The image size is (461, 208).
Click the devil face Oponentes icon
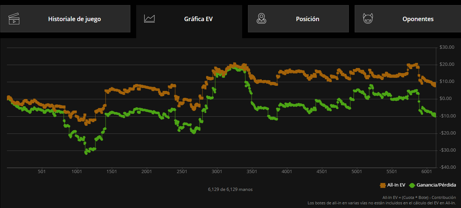[x=368, y=19]
